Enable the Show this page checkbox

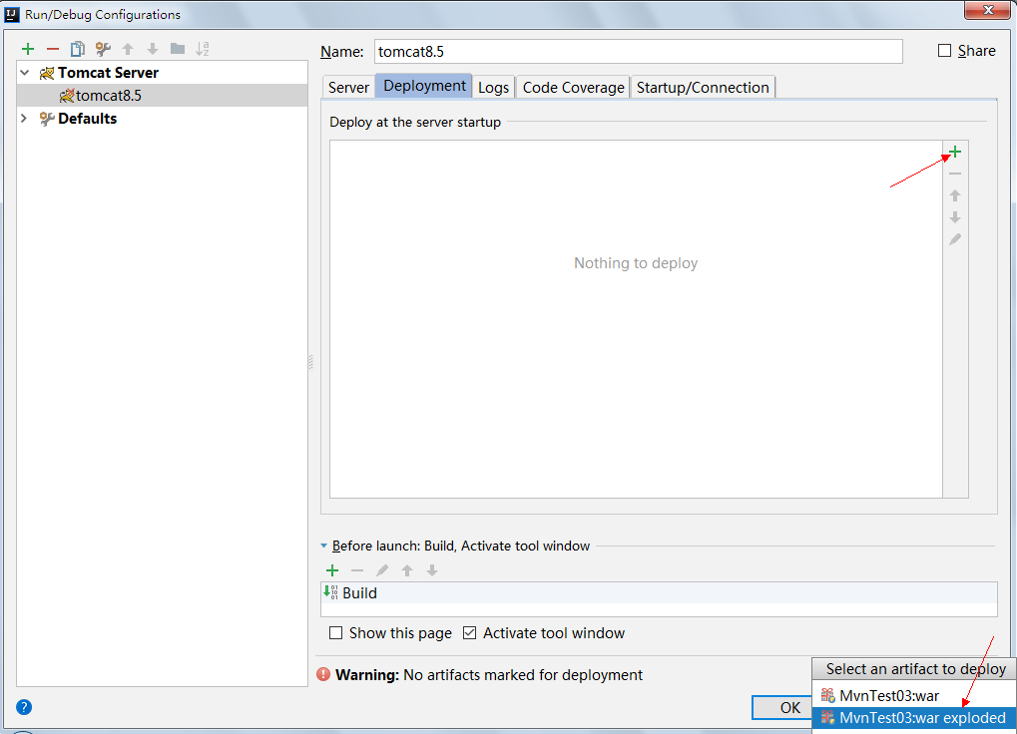point(335,633)
